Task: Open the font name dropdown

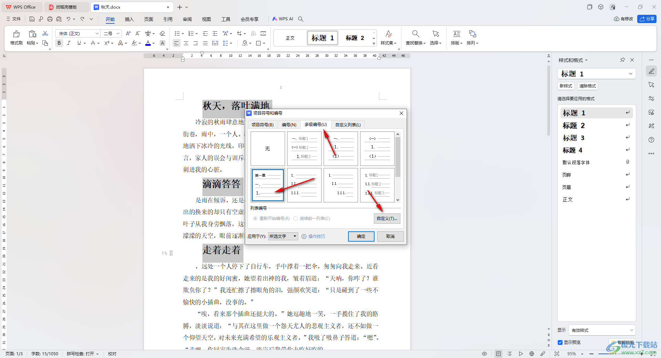Action: pos(97,33)
